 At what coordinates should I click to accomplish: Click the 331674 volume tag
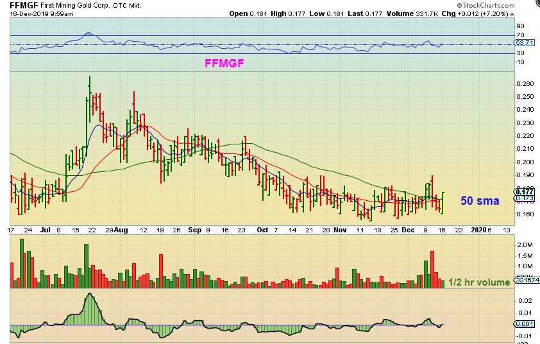(527, 280)
